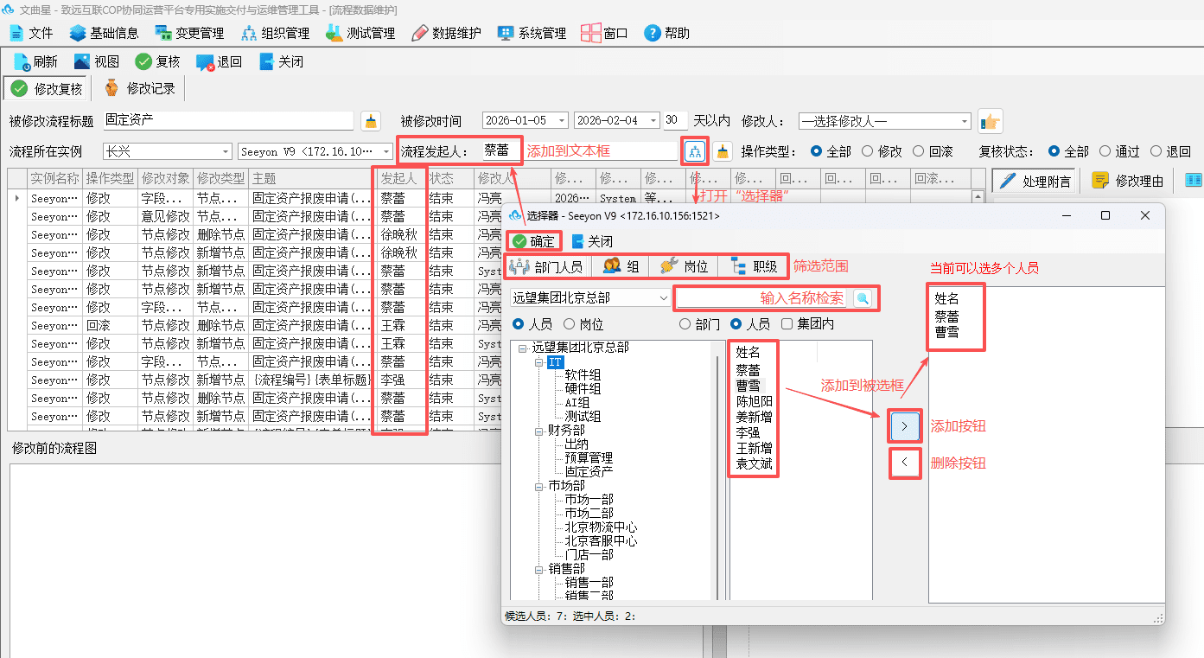Click the right-arrow add button in selector
This screenshot has width=1204, height=658.
(x=905, y=426)
